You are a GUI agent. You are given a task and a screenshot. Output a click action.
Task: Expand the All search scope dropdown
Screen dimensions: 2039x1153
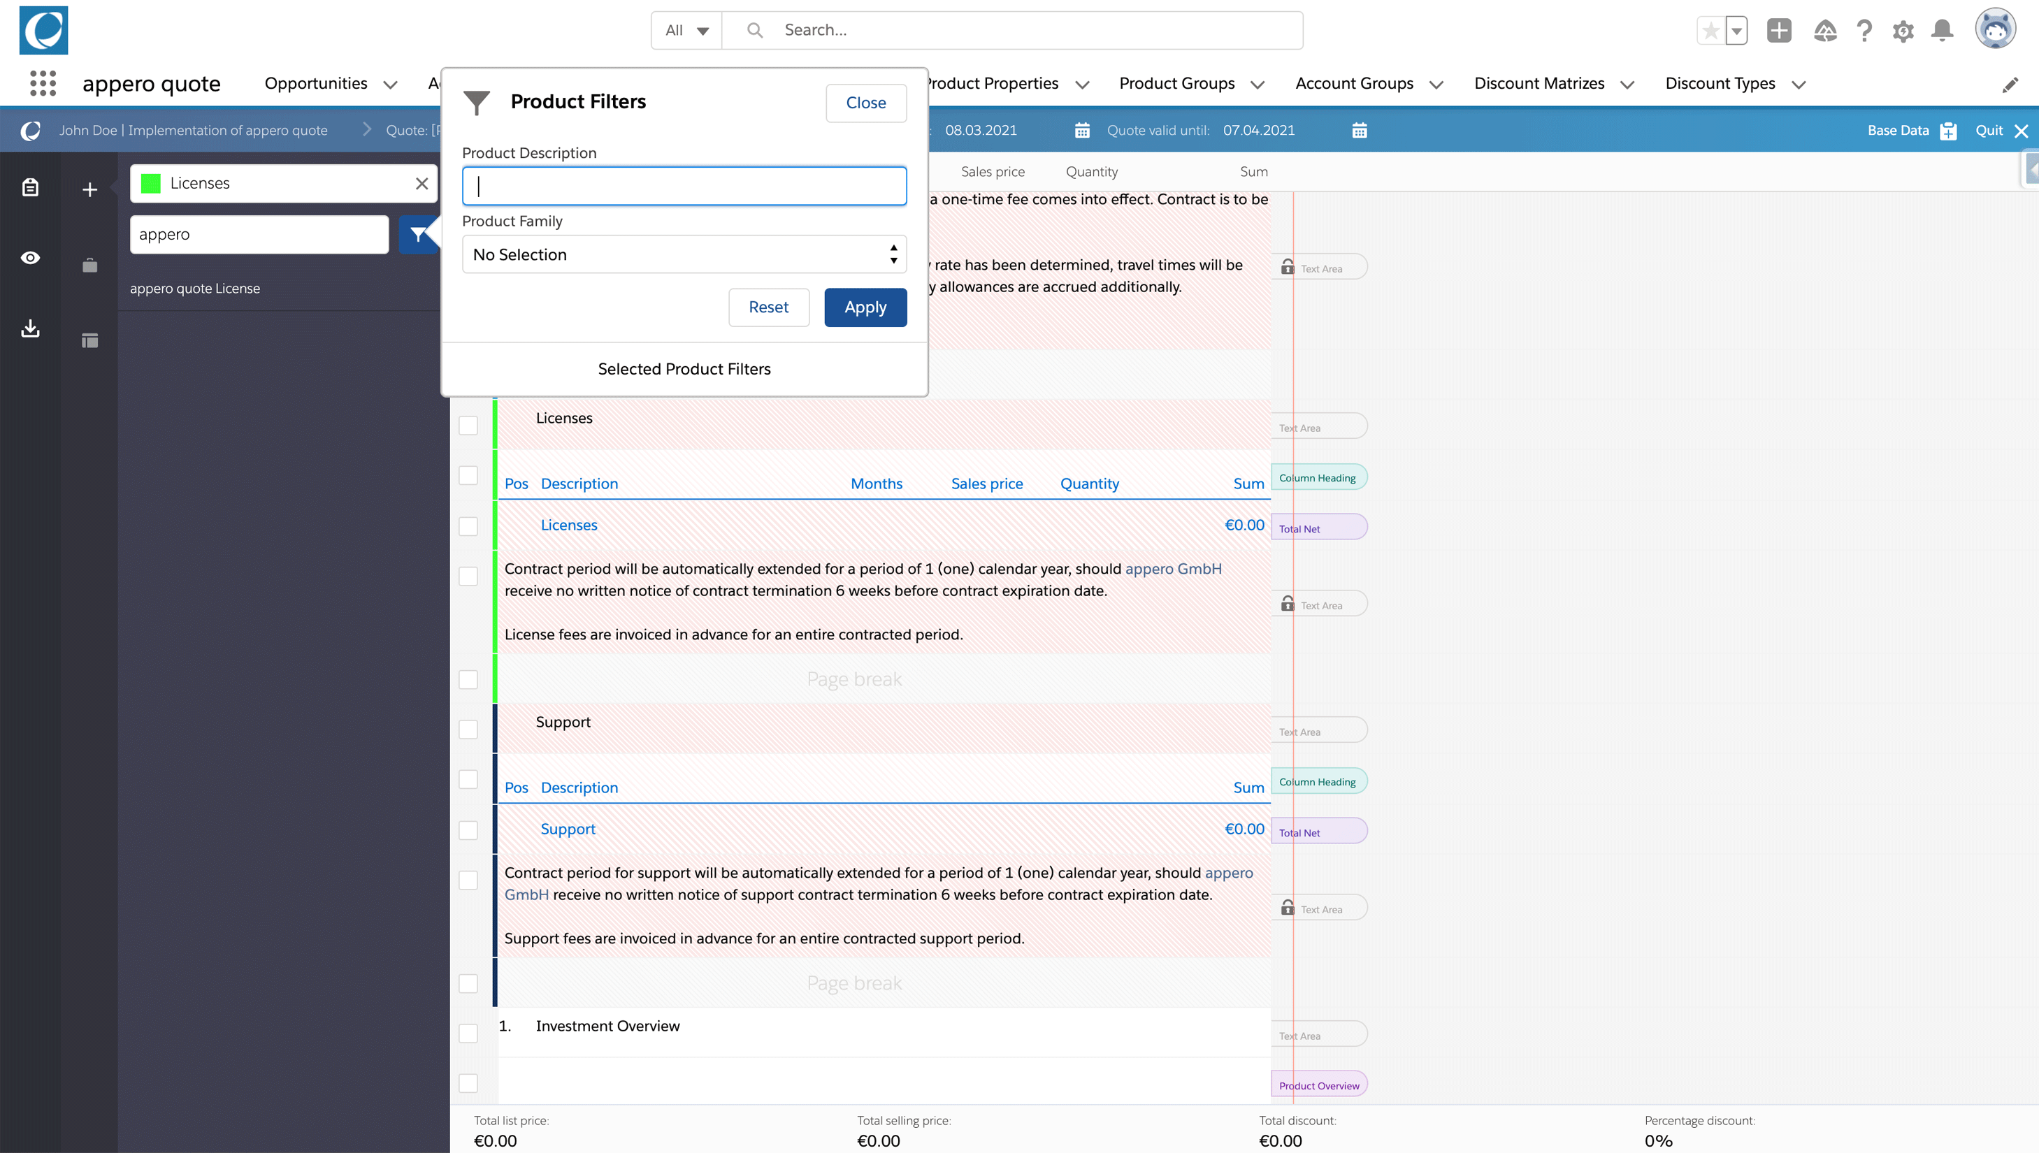click(686, 30)
